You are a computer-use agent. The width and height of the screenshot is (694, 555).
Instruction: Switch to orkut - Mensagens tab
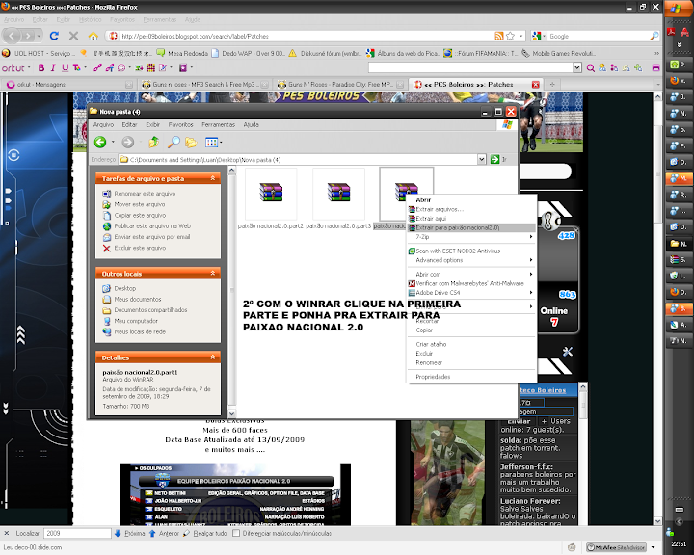[69, 84]
